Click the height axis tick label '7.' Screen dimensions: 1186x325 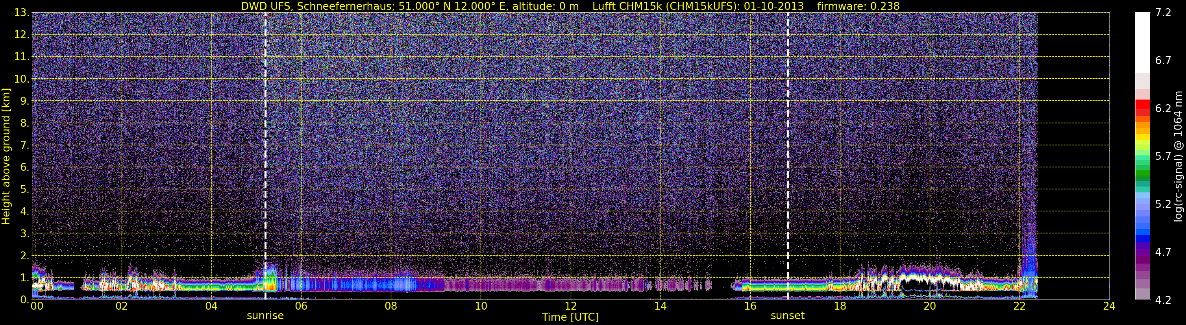[24, 146]
